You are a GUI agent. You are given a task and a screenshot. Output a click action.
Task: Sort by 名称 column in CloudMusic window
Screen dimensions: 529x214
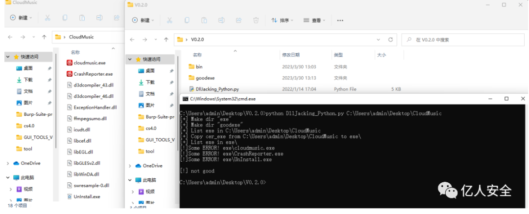(75, 52)
